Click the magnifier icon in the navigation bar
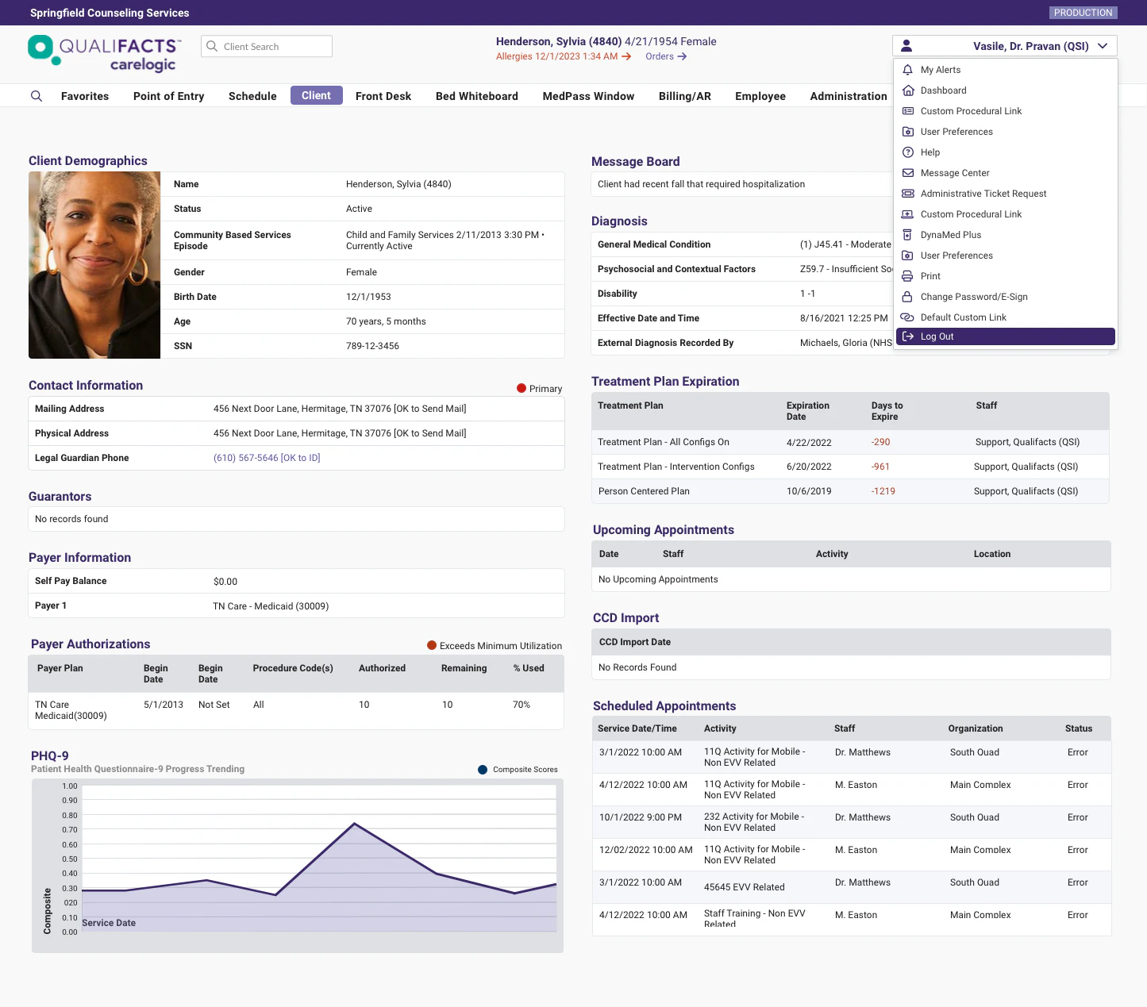 pyautogui.click(x=37, y=95)
